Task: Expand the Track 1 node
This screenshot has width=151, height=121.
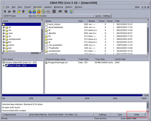Action: tap(4, 66)
